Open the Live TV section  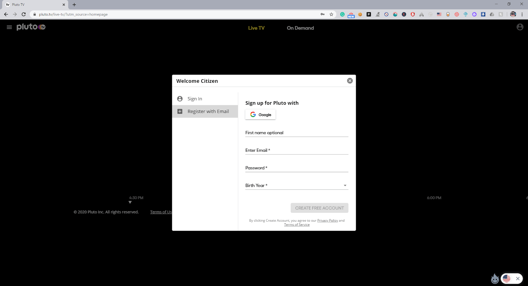tap(256, 28)
